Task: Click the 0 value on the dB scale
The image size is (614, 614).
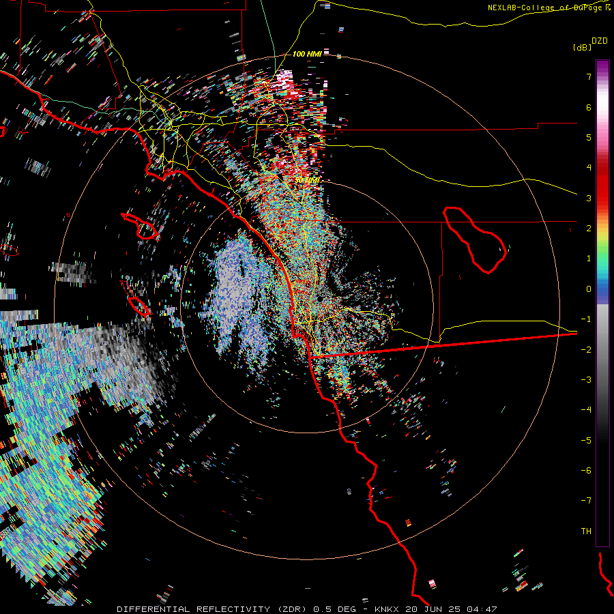Action: [x=589, y=289]
